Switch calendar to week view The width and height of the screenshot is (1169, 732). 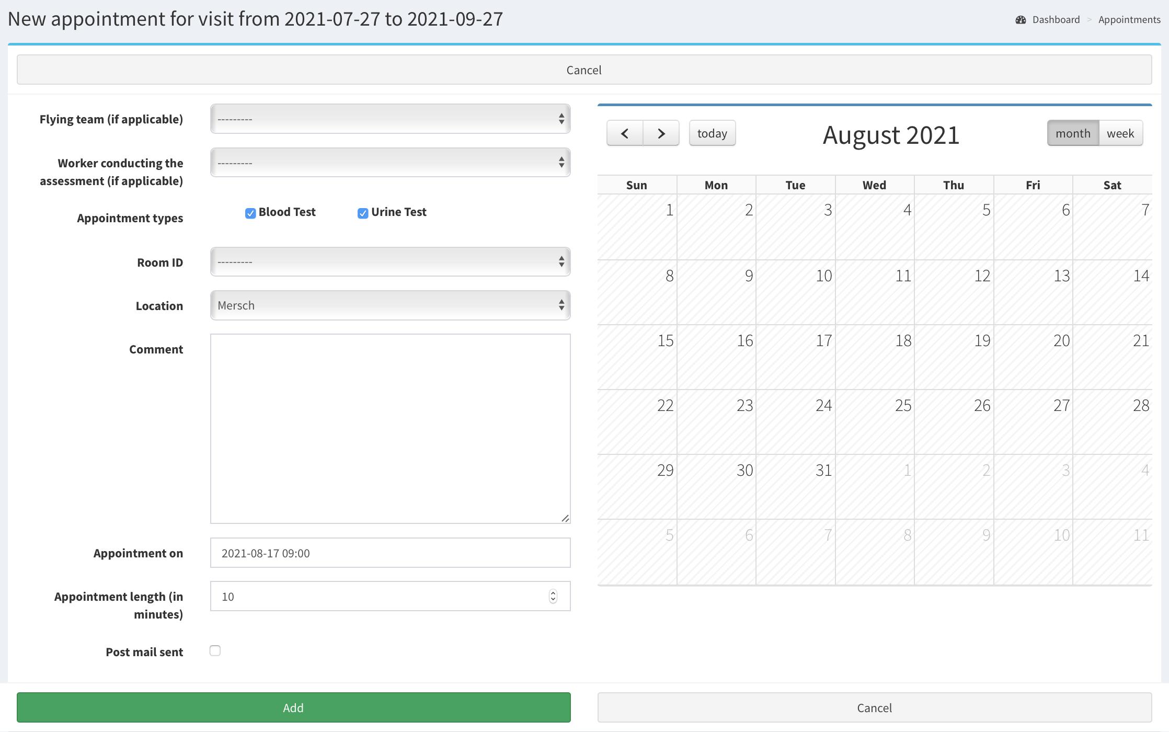click(x=1120, y=133)
